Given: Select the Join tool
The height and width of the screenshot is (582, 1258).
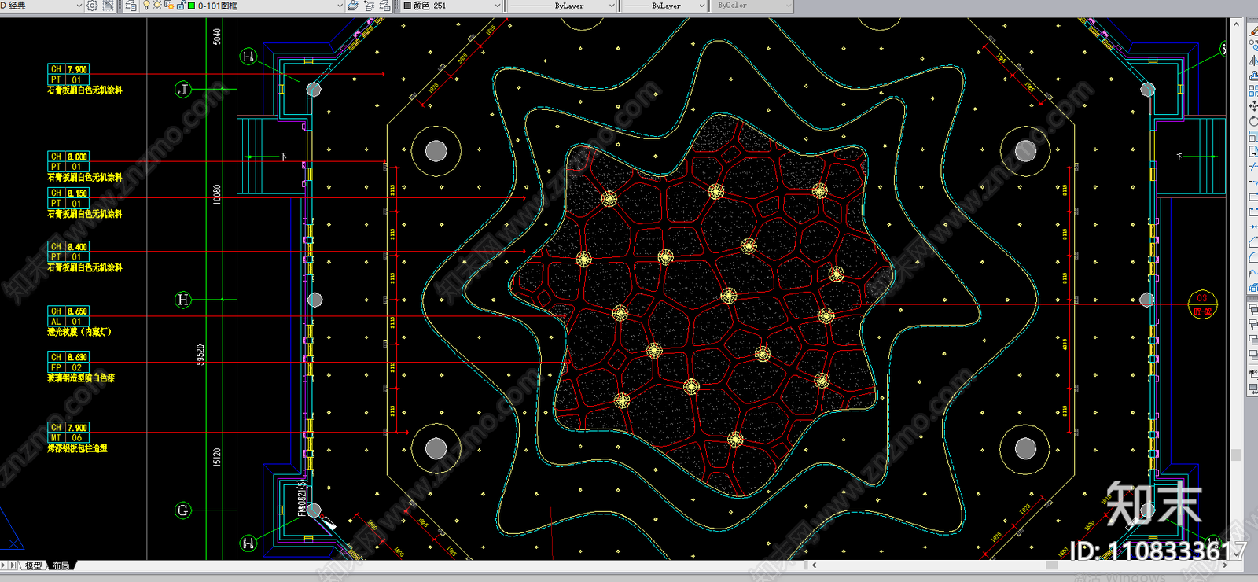Looking at the screenshot, I should tap(1252, 226).
